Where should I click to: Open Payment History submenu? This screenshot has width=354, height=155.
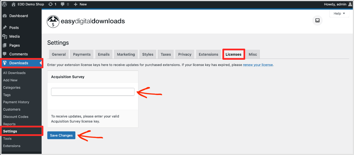16,102
